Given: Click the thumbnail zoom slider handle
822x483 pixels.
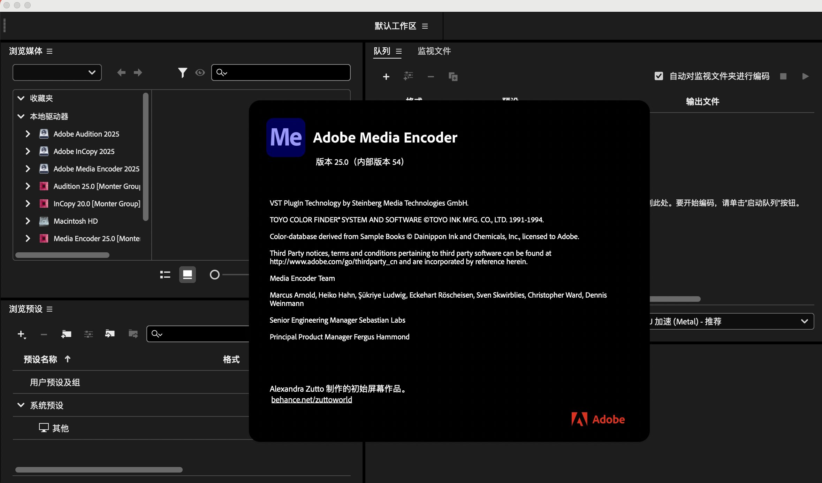Looking at the screenshot, I should pyautogui.click(x=215, y=275).
